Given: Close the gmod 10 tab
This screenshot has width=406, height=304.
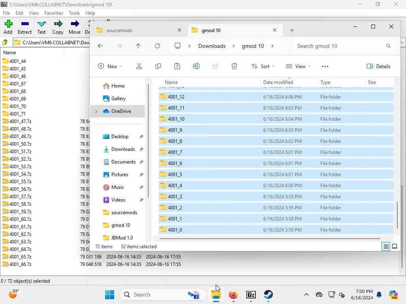Looking at the screenshot, I should pos(274,30).
